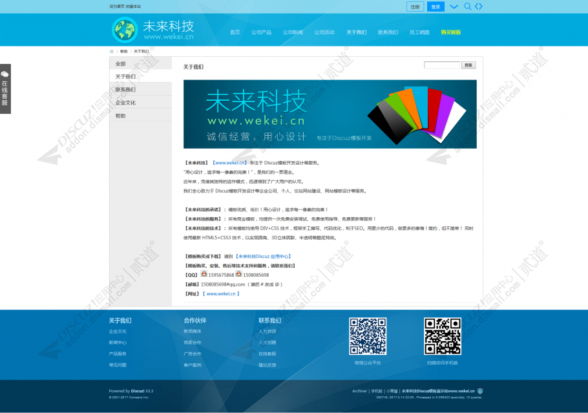Viewport: 588px width, 413px height.
Task: Open the 首页 navigation item
Action: [x=235, y=32]
